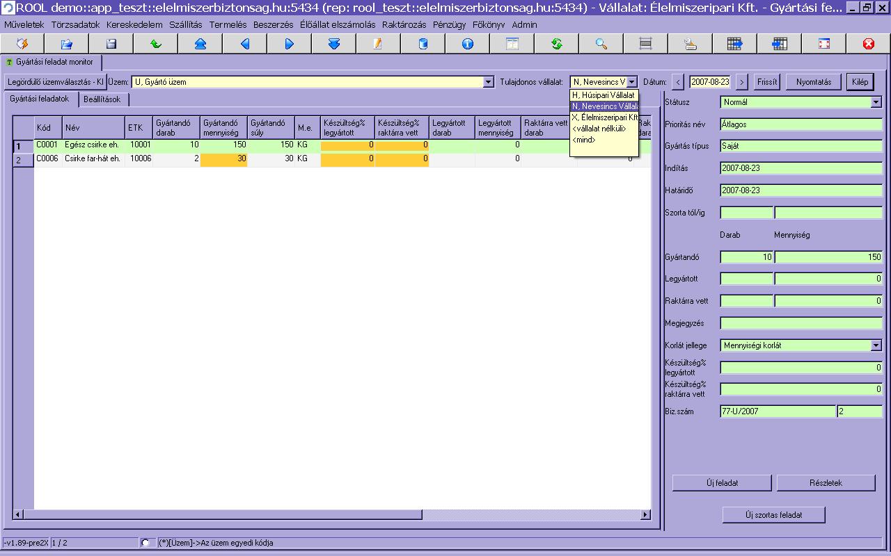Go to previous record with left arrow
The height and width of the screenshot is (556, 891).
(244, 44)
